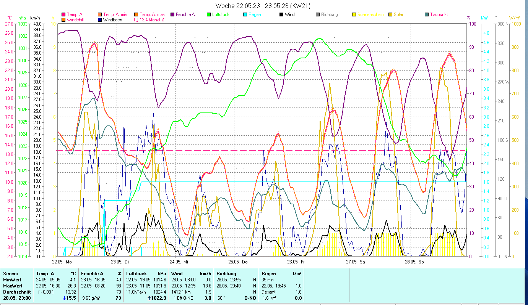This screenshot has width=528, height=305.
Task: Click the "W/m²" axis unit label
Action: [515, 18]
